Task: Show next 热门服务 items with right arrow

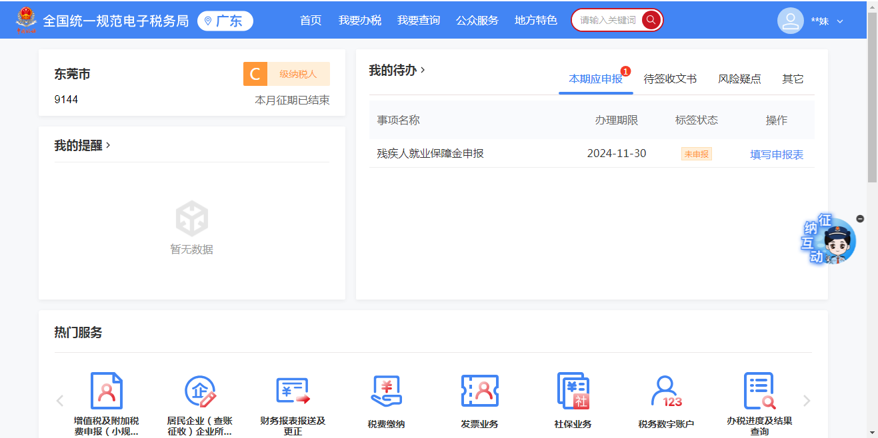Action: pyautogui.click(x=807, y=401)
